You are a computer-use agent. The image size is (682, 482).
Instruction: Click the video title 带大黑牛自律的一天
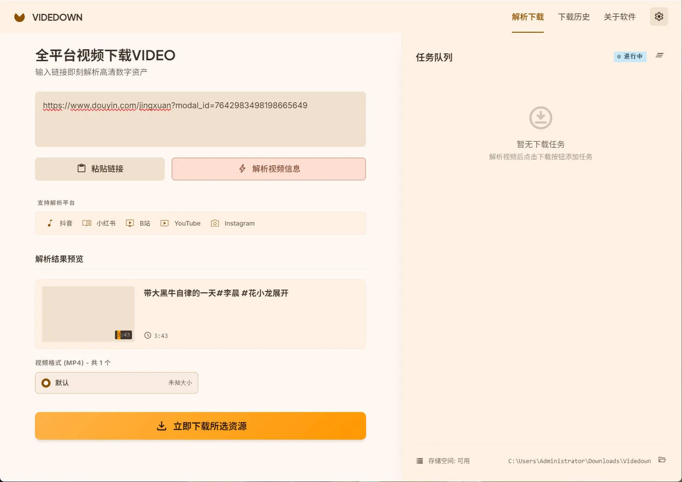(216, 293)
